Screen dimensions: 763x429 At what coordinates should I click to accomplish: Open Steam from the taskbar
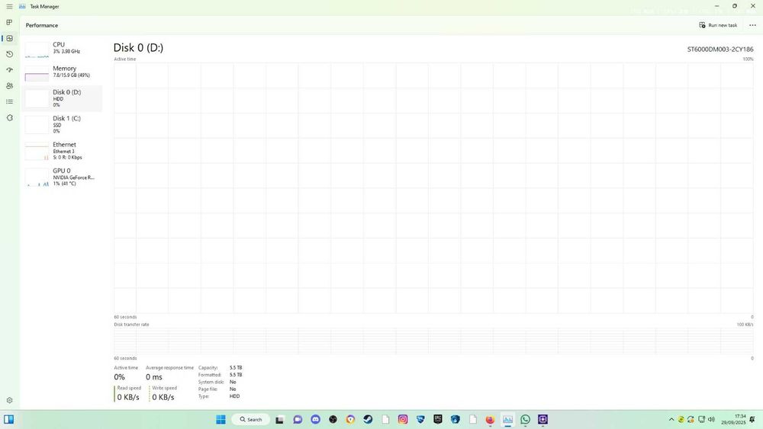(x=368, y=419)
